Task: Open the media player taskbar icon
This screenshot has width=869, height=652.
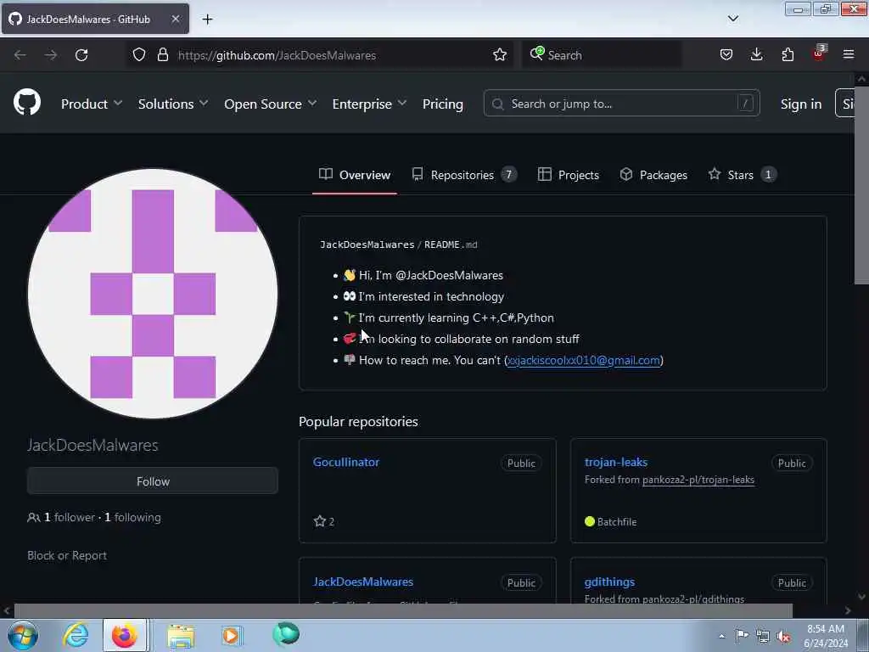Action: click(231, 635)
